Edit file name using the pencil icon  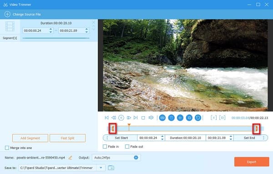pos(71,158)
